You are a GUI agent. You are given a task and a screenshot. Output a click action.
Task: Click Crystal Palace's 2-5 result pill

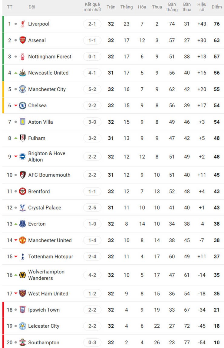(92, 208)
